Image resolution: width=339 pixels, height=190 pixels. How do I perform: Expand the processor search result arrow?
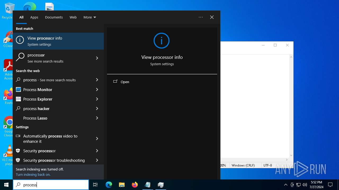click(x=97, y=58)
